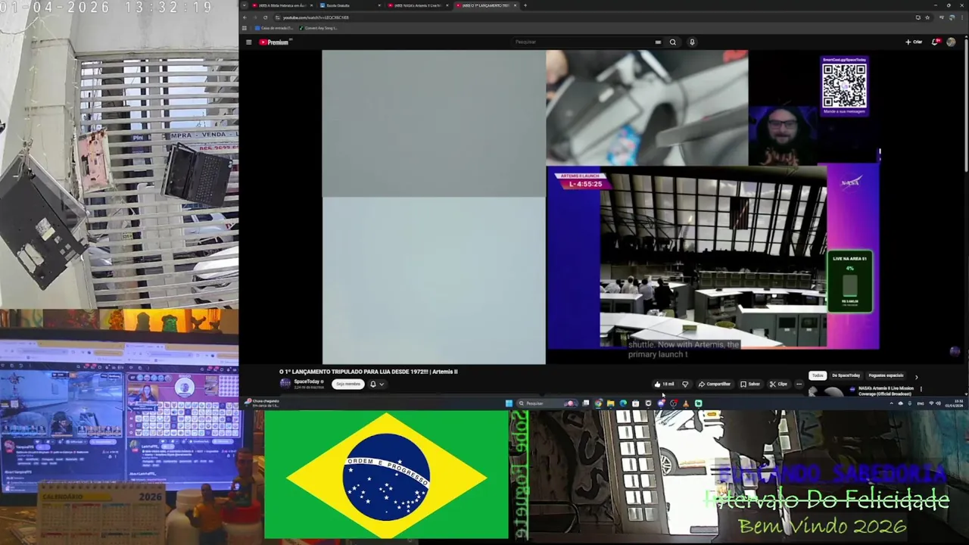
Task: Expand the notification bell dropdown next to Seja membro
Action: click(x=376, y=384)
